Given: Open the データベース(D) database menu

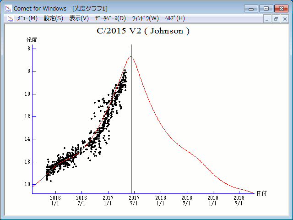Looking at the screenshot, I should (x=110, y=18).
